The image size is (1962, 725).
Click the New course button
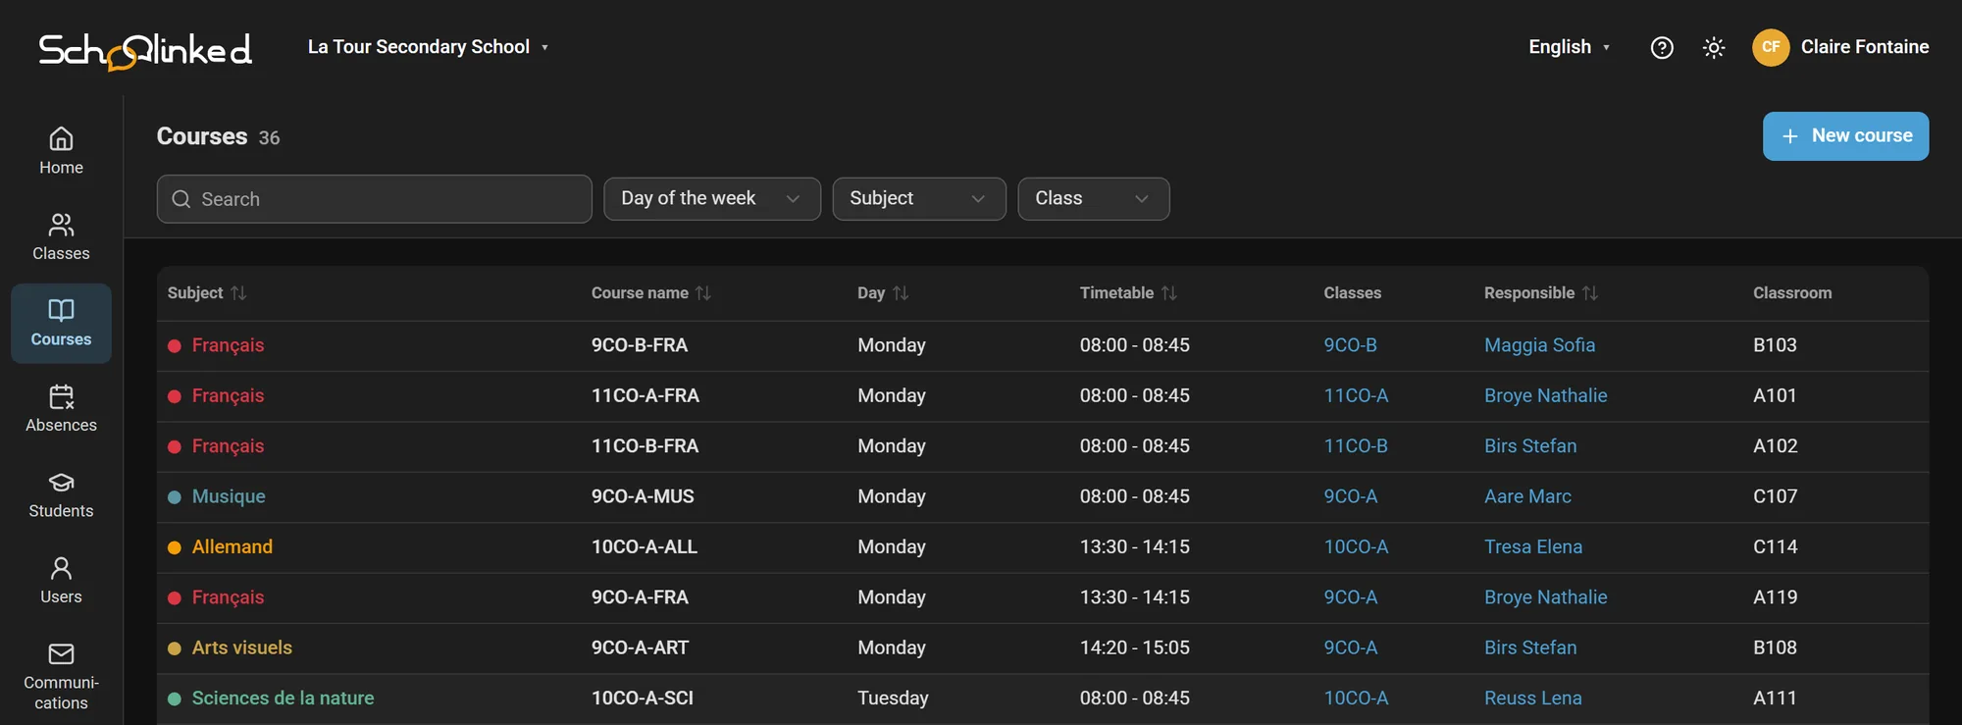[1845, 136]
